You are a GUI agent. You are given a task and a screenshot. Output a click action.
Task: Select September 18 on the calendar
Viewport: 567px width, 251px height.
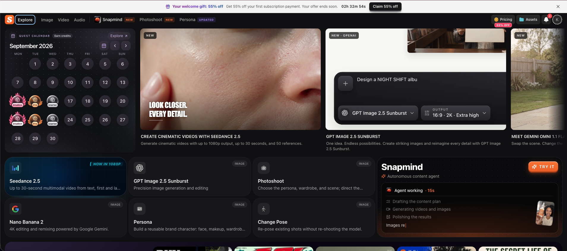coord(88,101)
